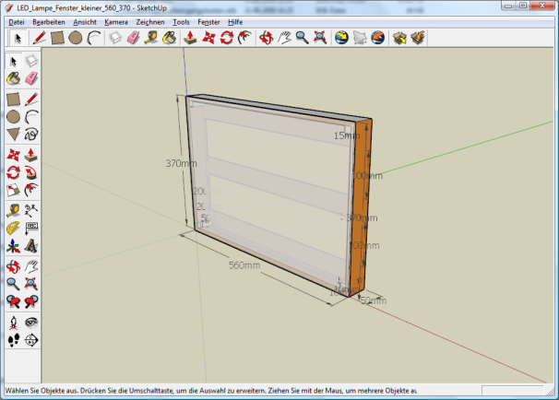Open the Datei menu
Viewport: 559px width, 400px height.
(x=17, y=22)
